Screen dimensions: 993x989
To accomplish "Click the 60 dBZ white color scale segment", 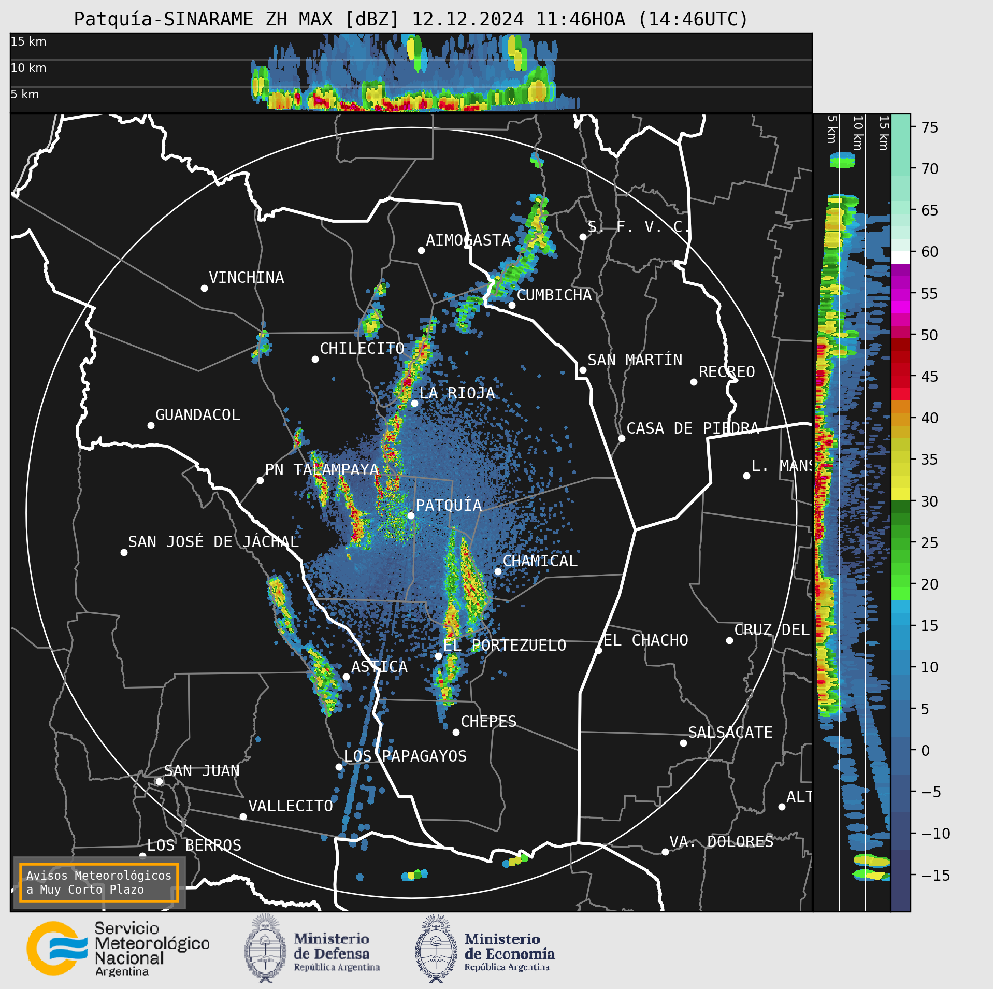I will coord(901,257).
